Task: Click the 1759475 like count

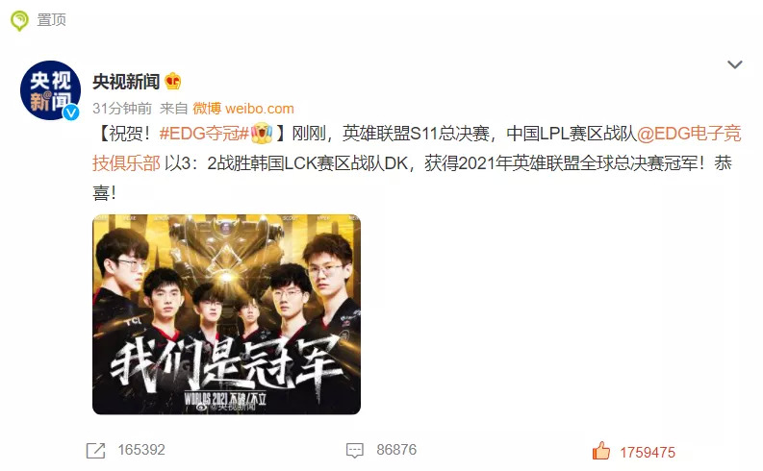Action: pos(648,453)
